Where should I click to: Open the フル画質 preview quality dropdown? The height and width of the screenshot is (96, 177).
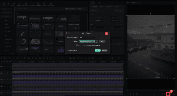136,3
